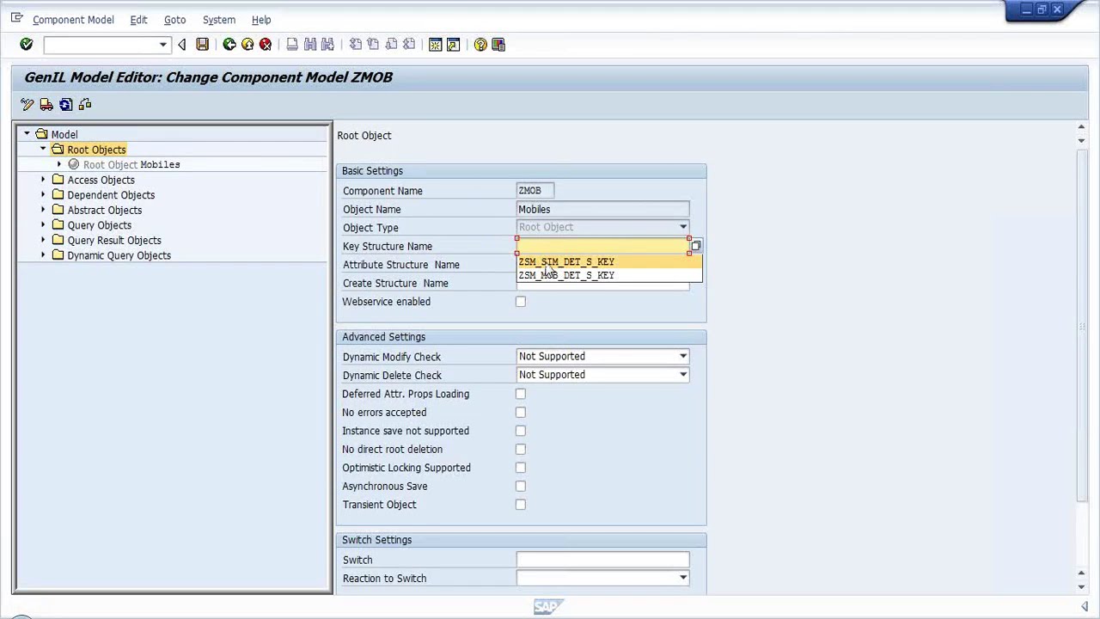Image resolution: width=1100 pixels, height=619 pixels.
Task: Enable Deferred Attr. Props Loading checkbox
Action: (520, 394)
